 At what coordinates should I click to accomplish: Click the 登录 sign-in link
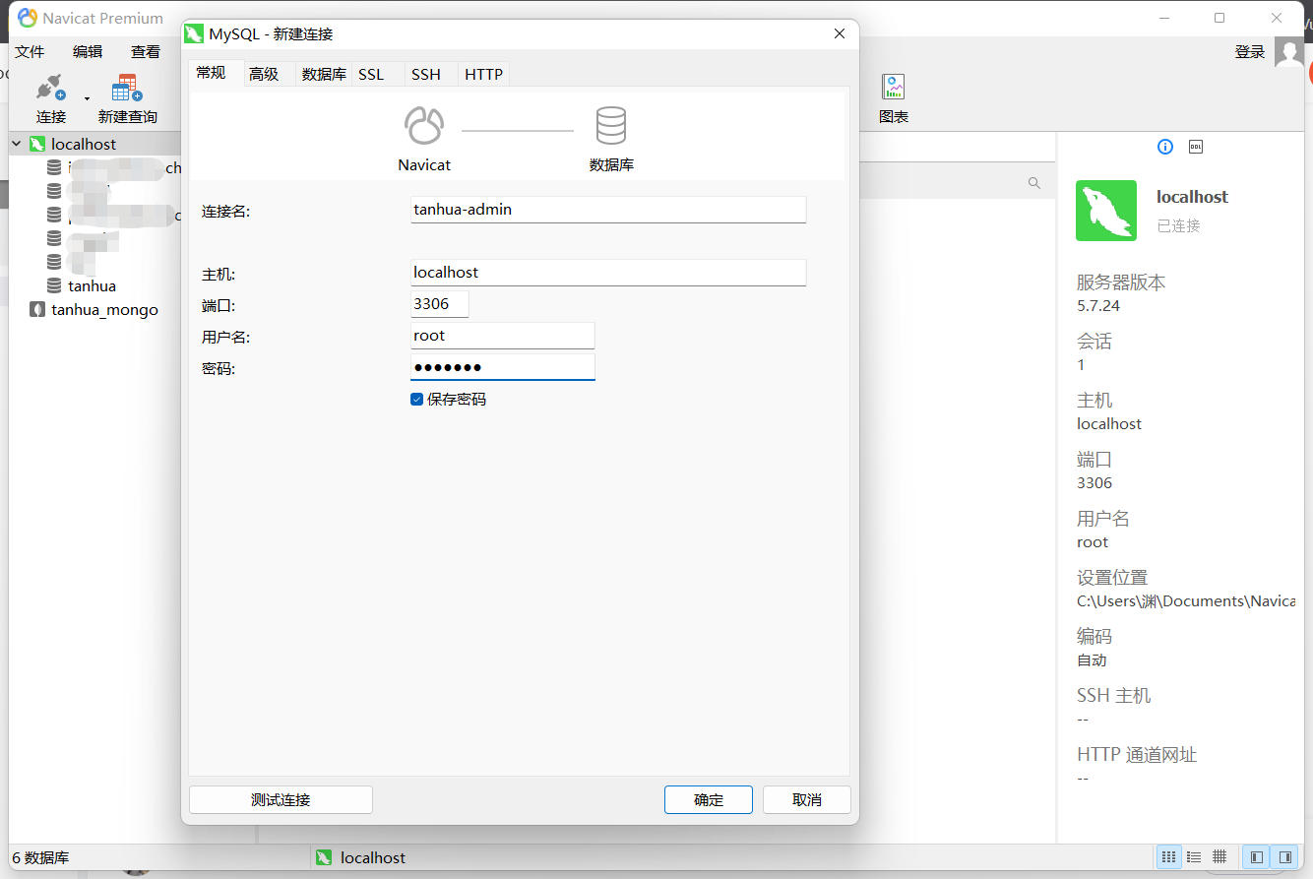tap(1250, 52)
